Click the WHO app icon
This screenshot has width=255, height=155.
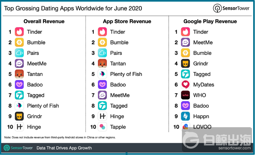[185, 95]
